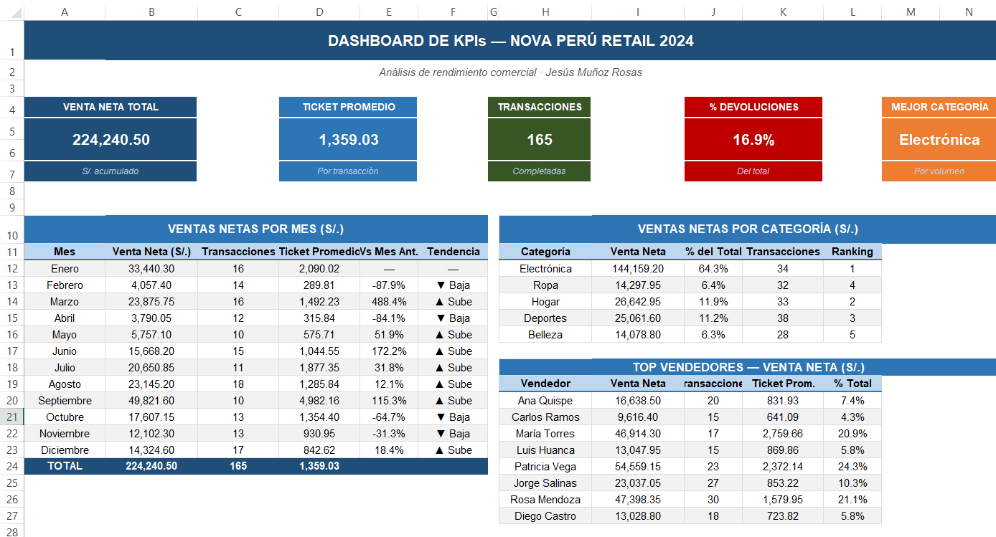Select Patricia Vega's 24.3% total cell
This screenshot has width=996, height=537.
(852, 467)
